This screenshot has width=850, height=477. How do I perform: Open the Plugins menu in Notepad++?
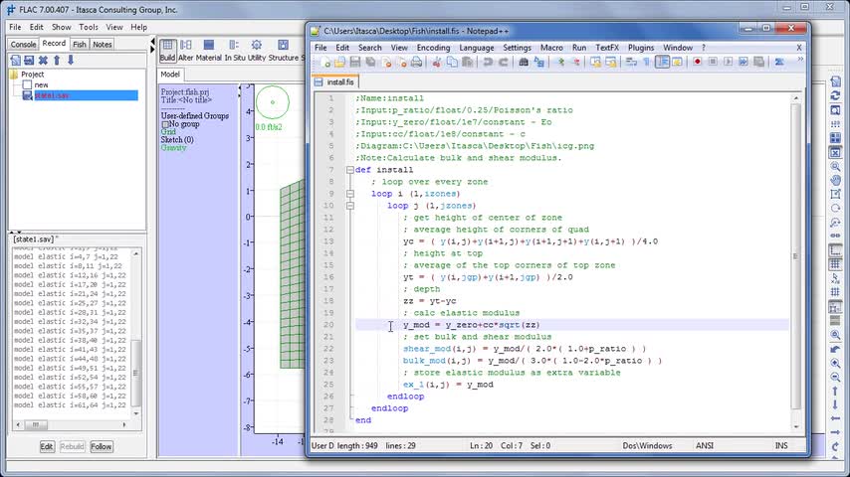point(640,48)
